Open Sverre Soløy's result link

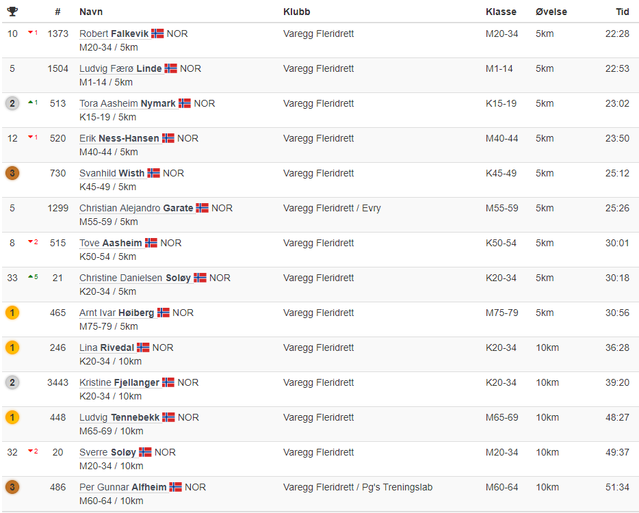107,452
